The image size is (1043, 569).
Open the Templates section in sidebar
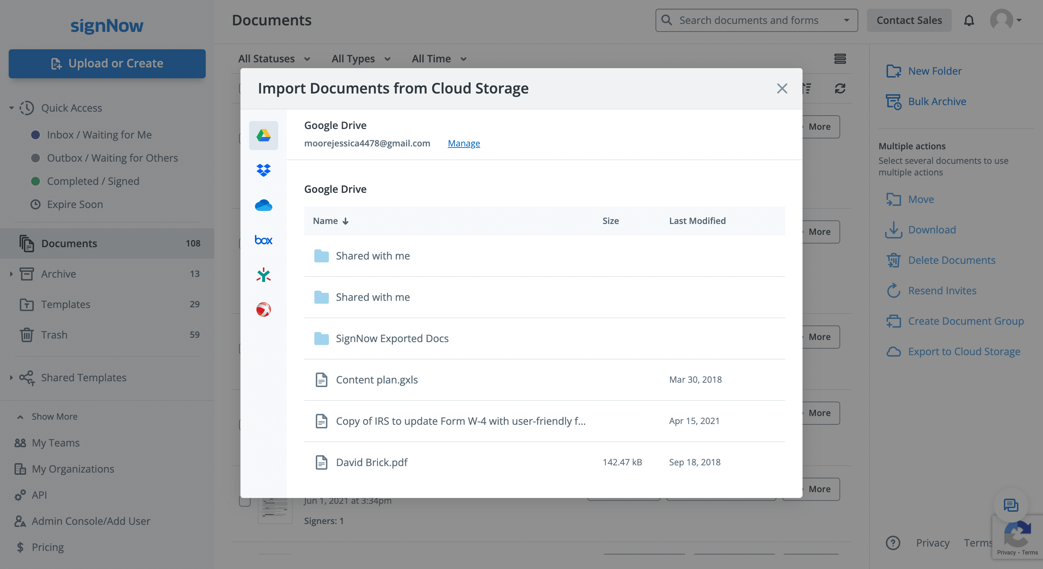(x=66, y=304)
